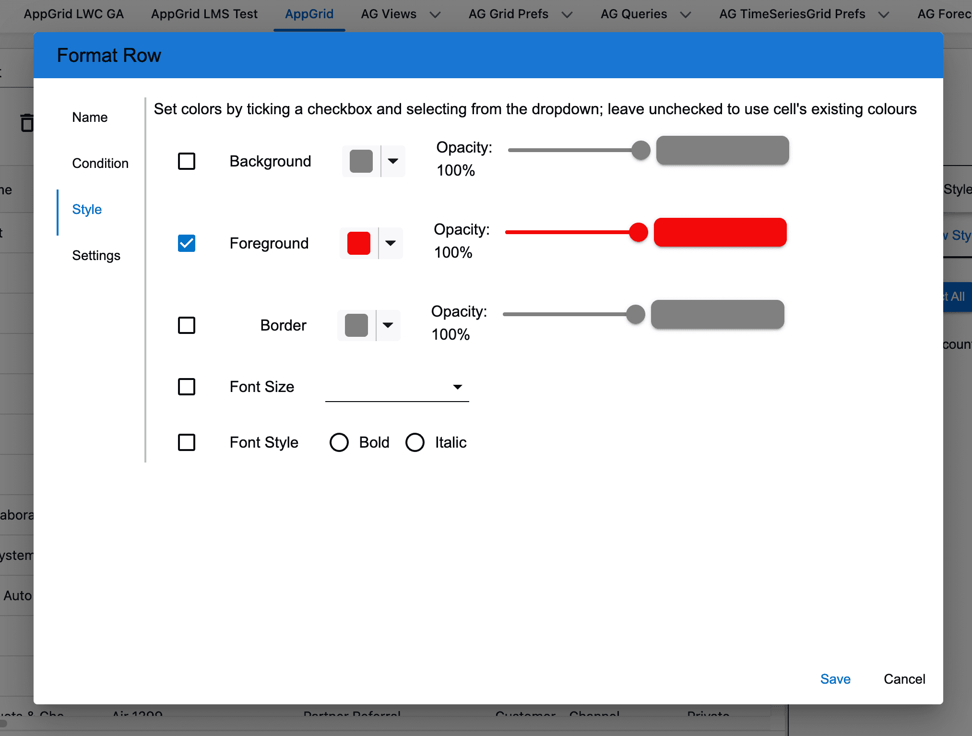This screenshot has height=736, width=972.
Task: Open the AppGrid LMS Test tab
Action: click(204, 14)
